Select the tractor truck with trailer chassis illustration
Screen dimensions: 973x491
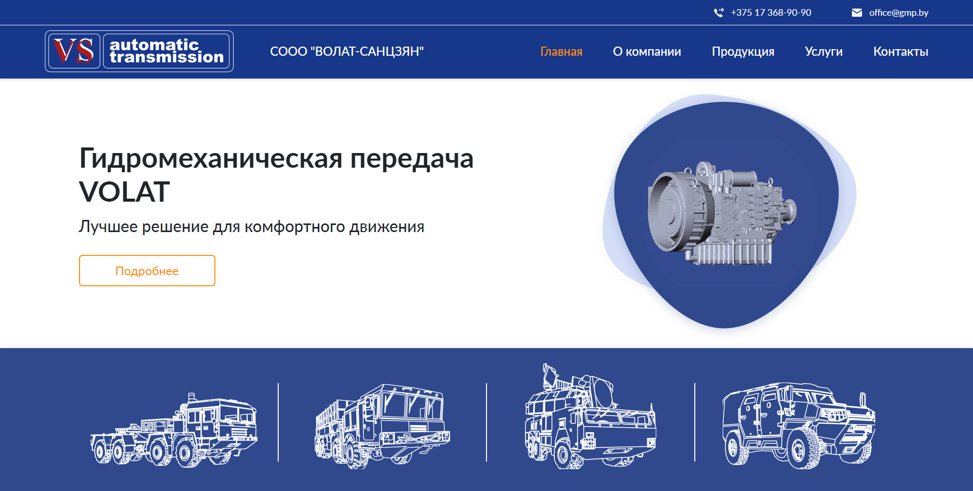pyautogui.click(x=174, y=430)
